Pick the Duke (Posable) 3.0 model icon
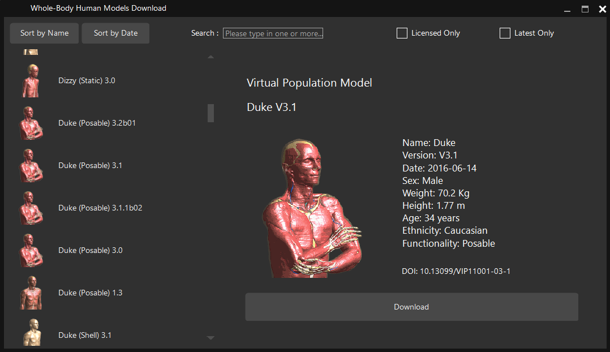The image size is (610, 352). [31, 251]
